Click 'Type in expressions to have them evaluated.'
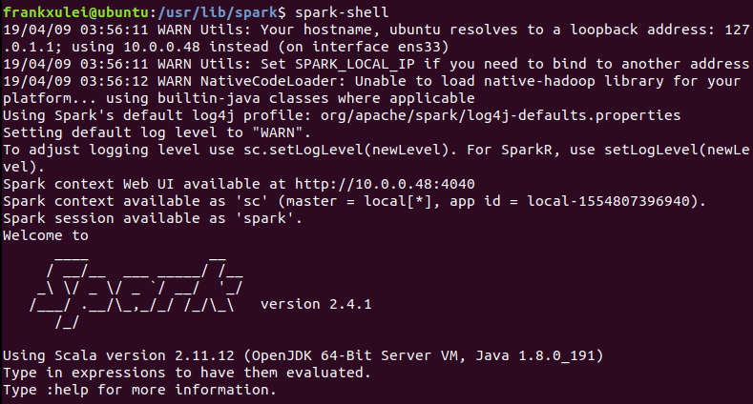Screen dimensions: 753x404 coord(187,373)
